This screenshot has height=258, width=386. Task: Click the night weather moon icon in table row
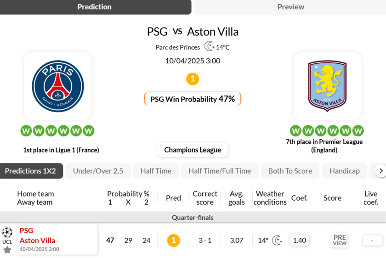click(x=277, y=241)
